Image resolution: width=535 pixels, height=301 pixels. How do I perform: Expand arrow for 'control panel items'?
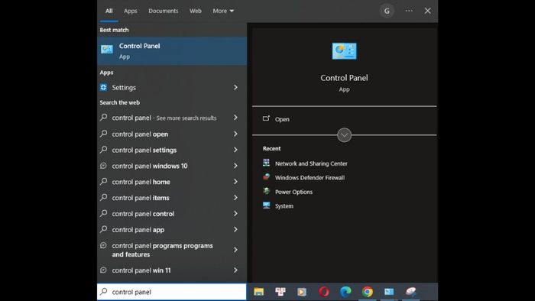click(235, 198)
